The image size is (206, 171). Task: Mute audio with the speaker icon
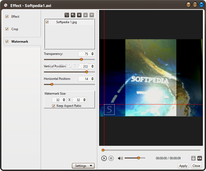pyautogui.click(x=120, y=158)
